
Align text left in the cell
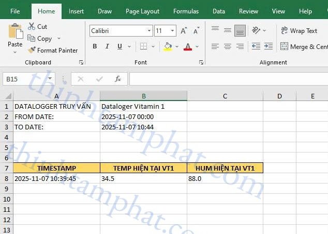pos(215,46)
